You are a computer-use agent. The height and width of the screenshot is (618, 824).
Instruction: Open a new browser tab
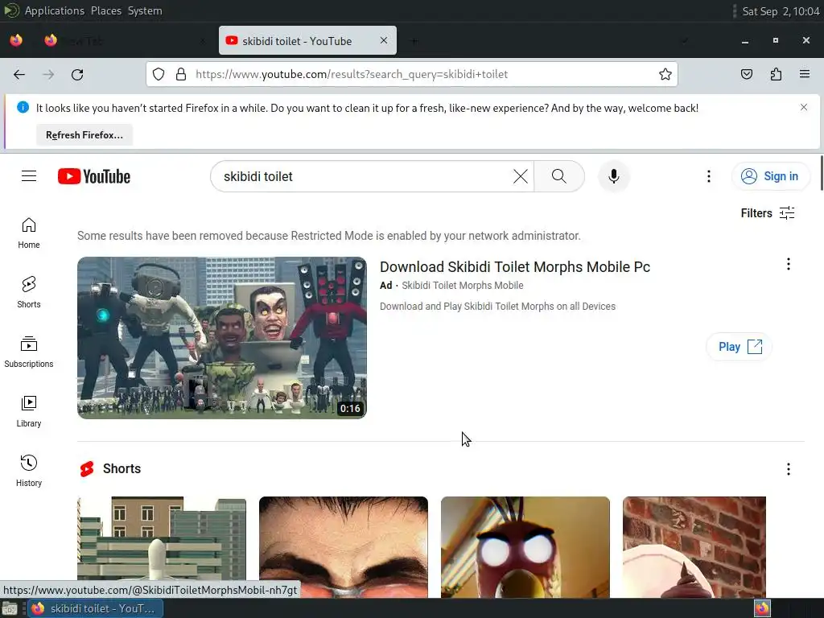(x=414, y=41)
